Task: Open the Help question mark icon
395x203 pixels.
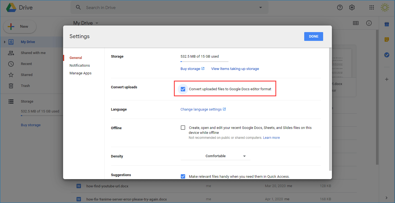Action: (x=340, y=7)
